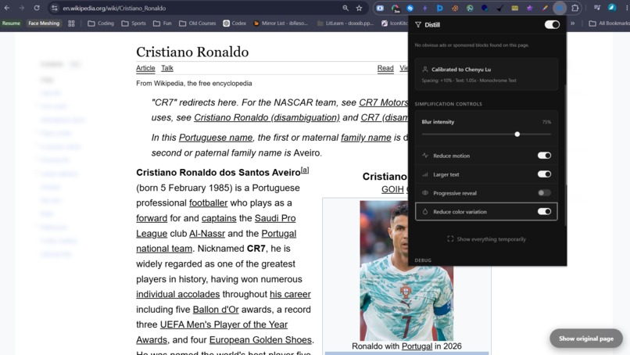The width and height of the screenshot is (630, 355).
Task: Click the yellow card extension icon
Action: pos(514,8)
